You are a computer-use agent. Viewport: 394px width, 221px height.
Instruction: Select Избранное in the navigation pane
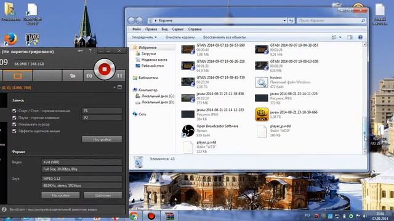click(148, 47)
